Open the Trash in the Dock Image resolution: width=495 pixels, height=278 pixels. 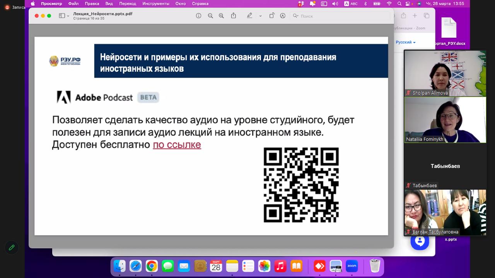[375, 266]
